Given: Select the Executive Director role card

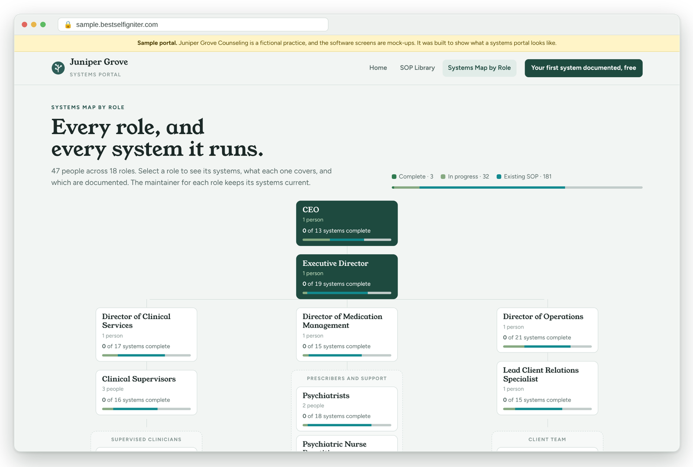Looking at the screenshot, I should pos(347,277).
